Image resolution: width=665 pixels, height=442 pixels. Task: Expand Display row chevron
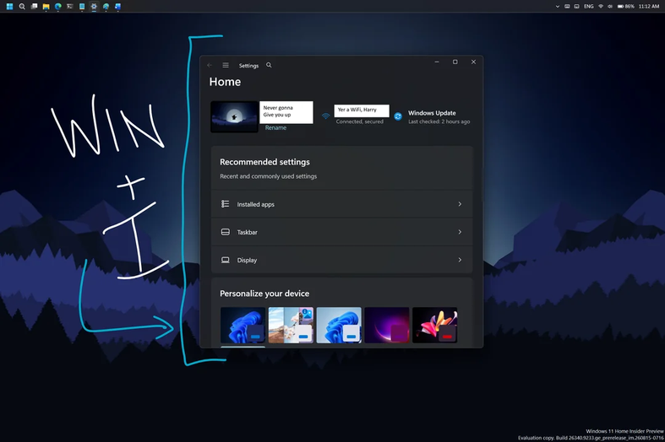[460, 260]
